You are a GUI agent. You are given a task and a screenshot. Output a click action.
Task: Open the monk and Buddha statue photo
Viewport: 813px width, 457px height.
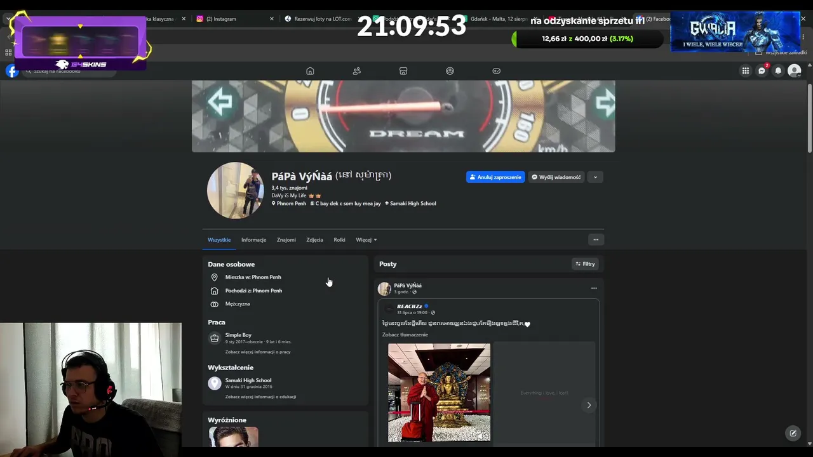[x=439, y=392]
